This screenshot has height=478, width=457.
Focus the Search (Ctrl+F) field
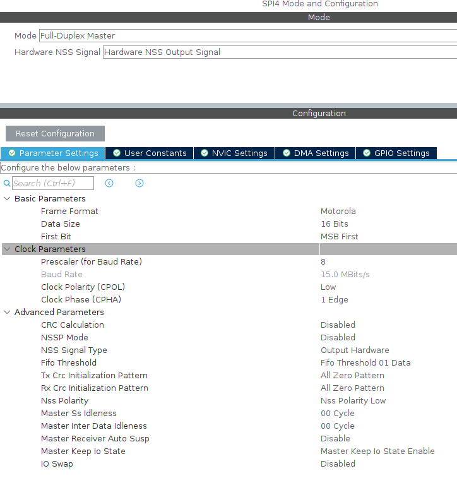[x=53, y=183]
